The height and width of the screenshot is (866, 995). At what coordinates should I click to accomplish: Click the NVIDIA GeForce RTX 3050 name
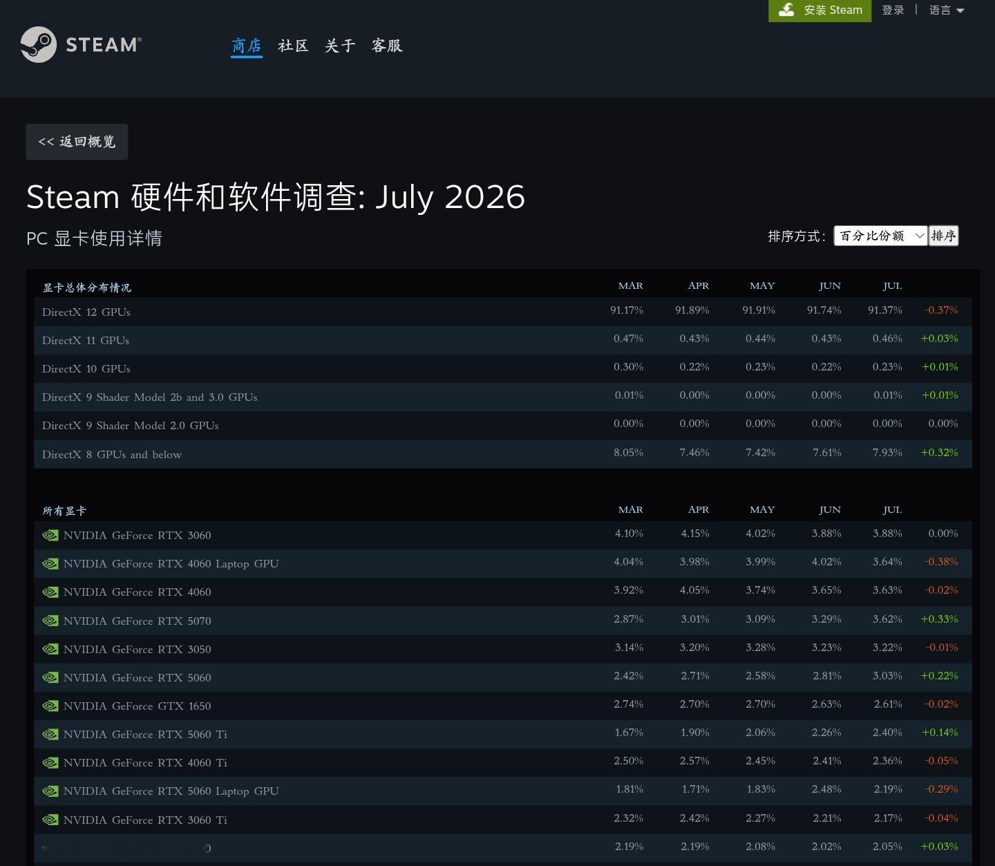pyautogui.click(x=137, y=649)
